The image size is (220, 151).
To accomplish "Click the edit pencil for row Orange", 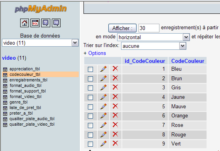I will pos(103,115).
